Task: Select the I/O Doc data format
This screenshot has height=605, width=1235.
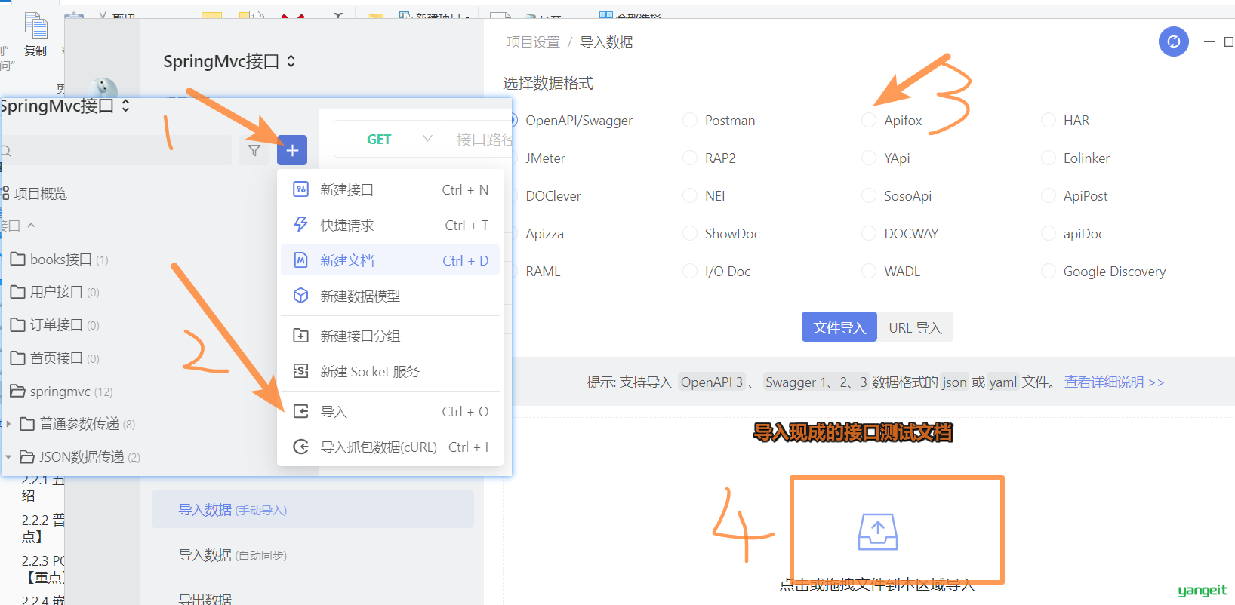Action: coord(716,272)
